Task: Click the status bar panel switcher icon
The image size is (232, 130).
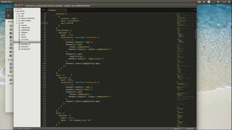Action: point(16,129)
